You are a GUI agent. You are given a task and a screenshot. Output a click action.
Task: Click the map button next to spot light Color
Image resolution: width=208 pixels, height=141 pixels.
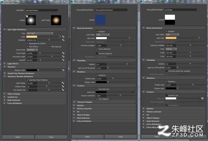[x=64, y=37]
